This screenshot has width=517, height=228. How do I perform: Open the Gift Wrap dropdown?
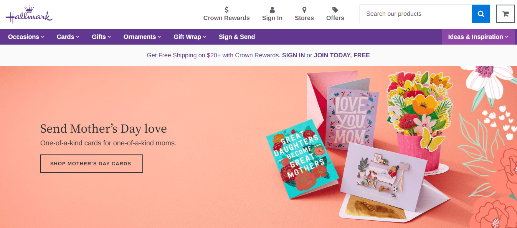point(190,37)
